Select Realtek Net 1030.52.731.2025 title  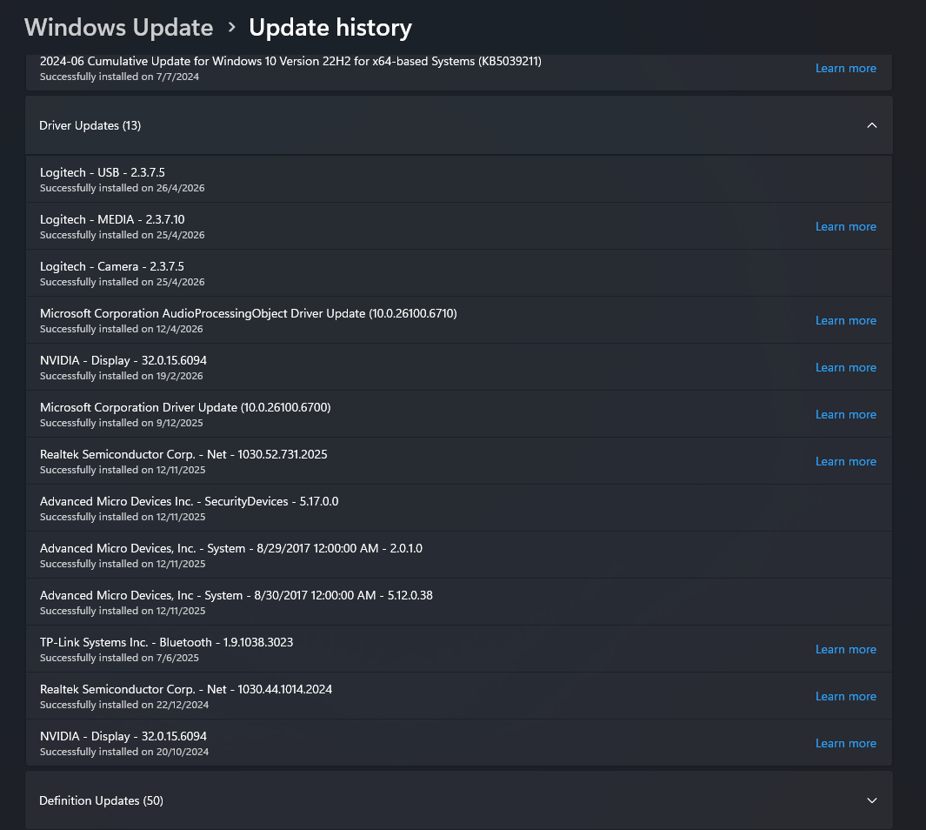tap(183, 454)
